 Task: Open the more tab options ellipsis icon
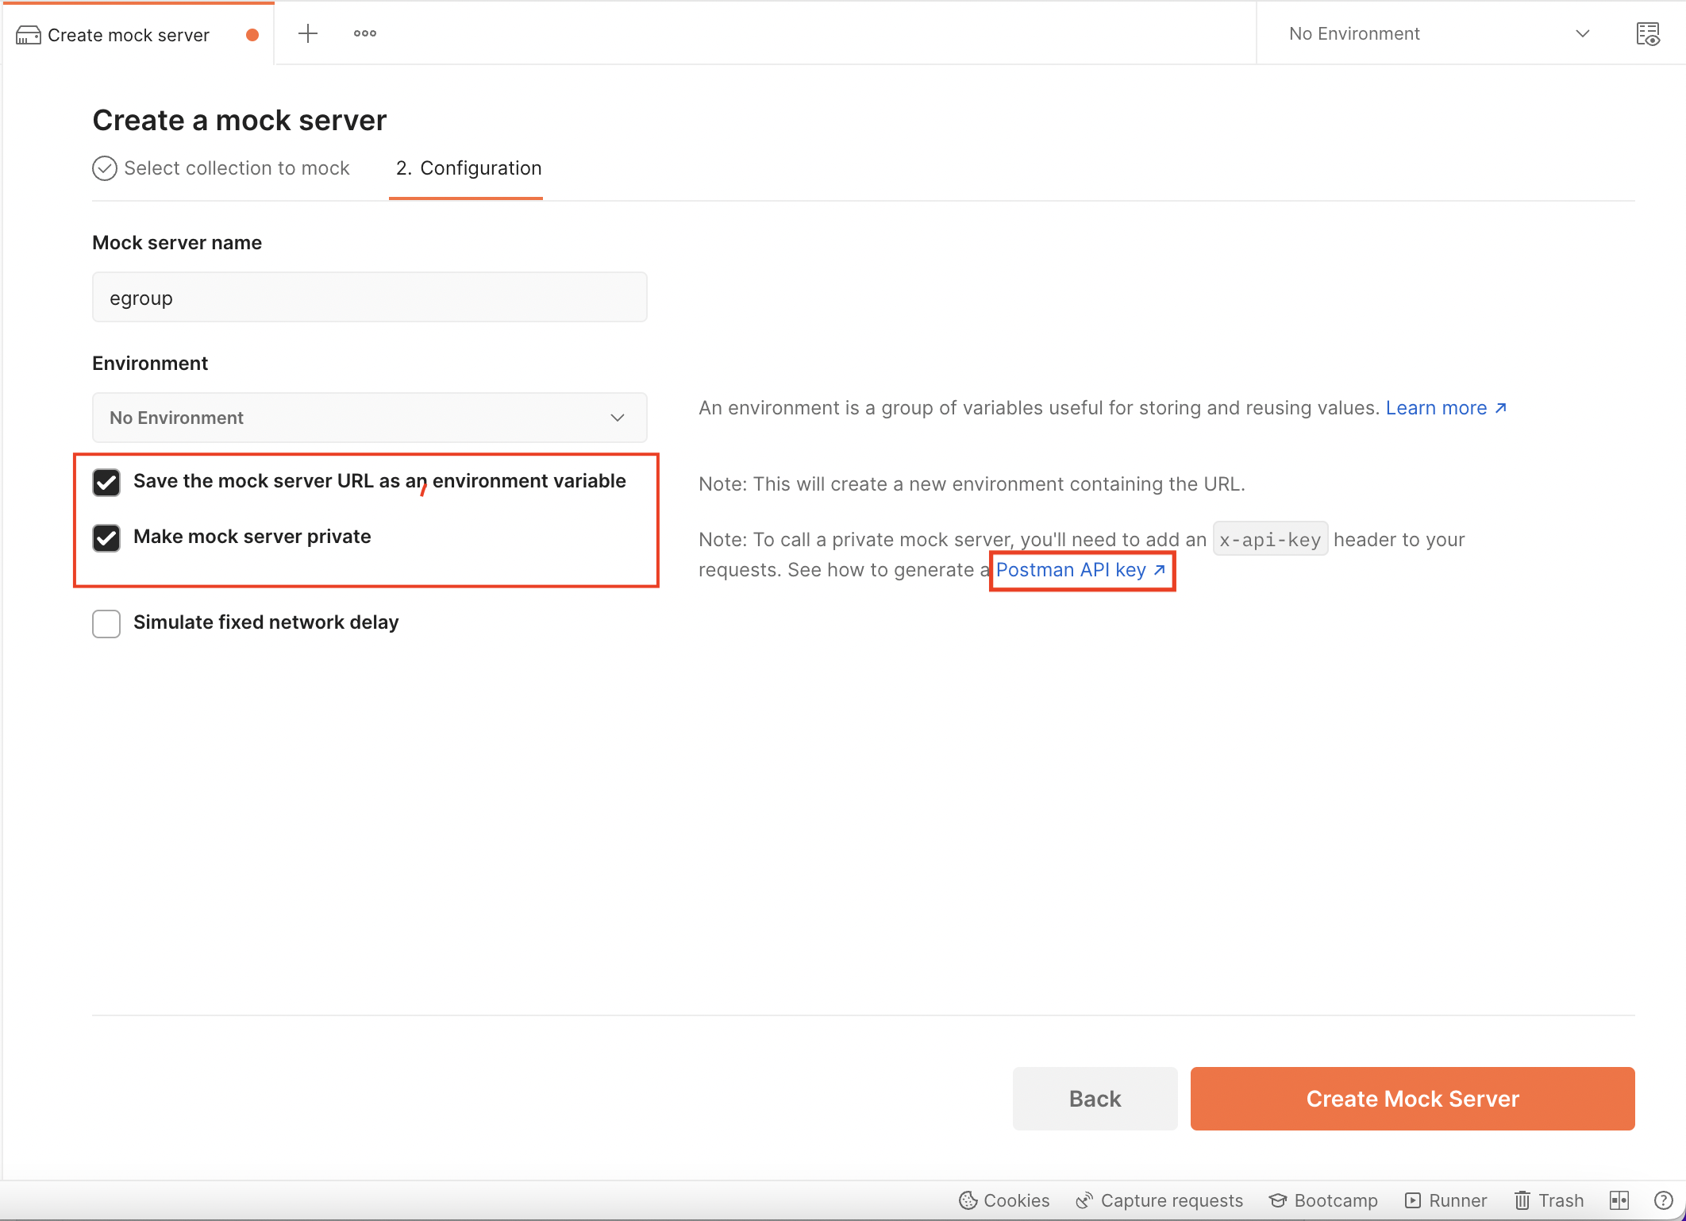coord(364,33)
